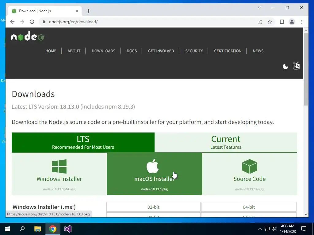Open File Explorer from taskbar
The height and width of the screenshot is (235, 314).
pyautogui.click(x=37, y=229)
